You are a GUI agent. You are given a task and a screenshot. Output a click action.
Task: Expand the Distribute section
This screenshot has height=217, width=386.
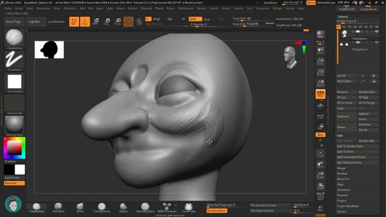pyautogui.click(x=343, y=190)
